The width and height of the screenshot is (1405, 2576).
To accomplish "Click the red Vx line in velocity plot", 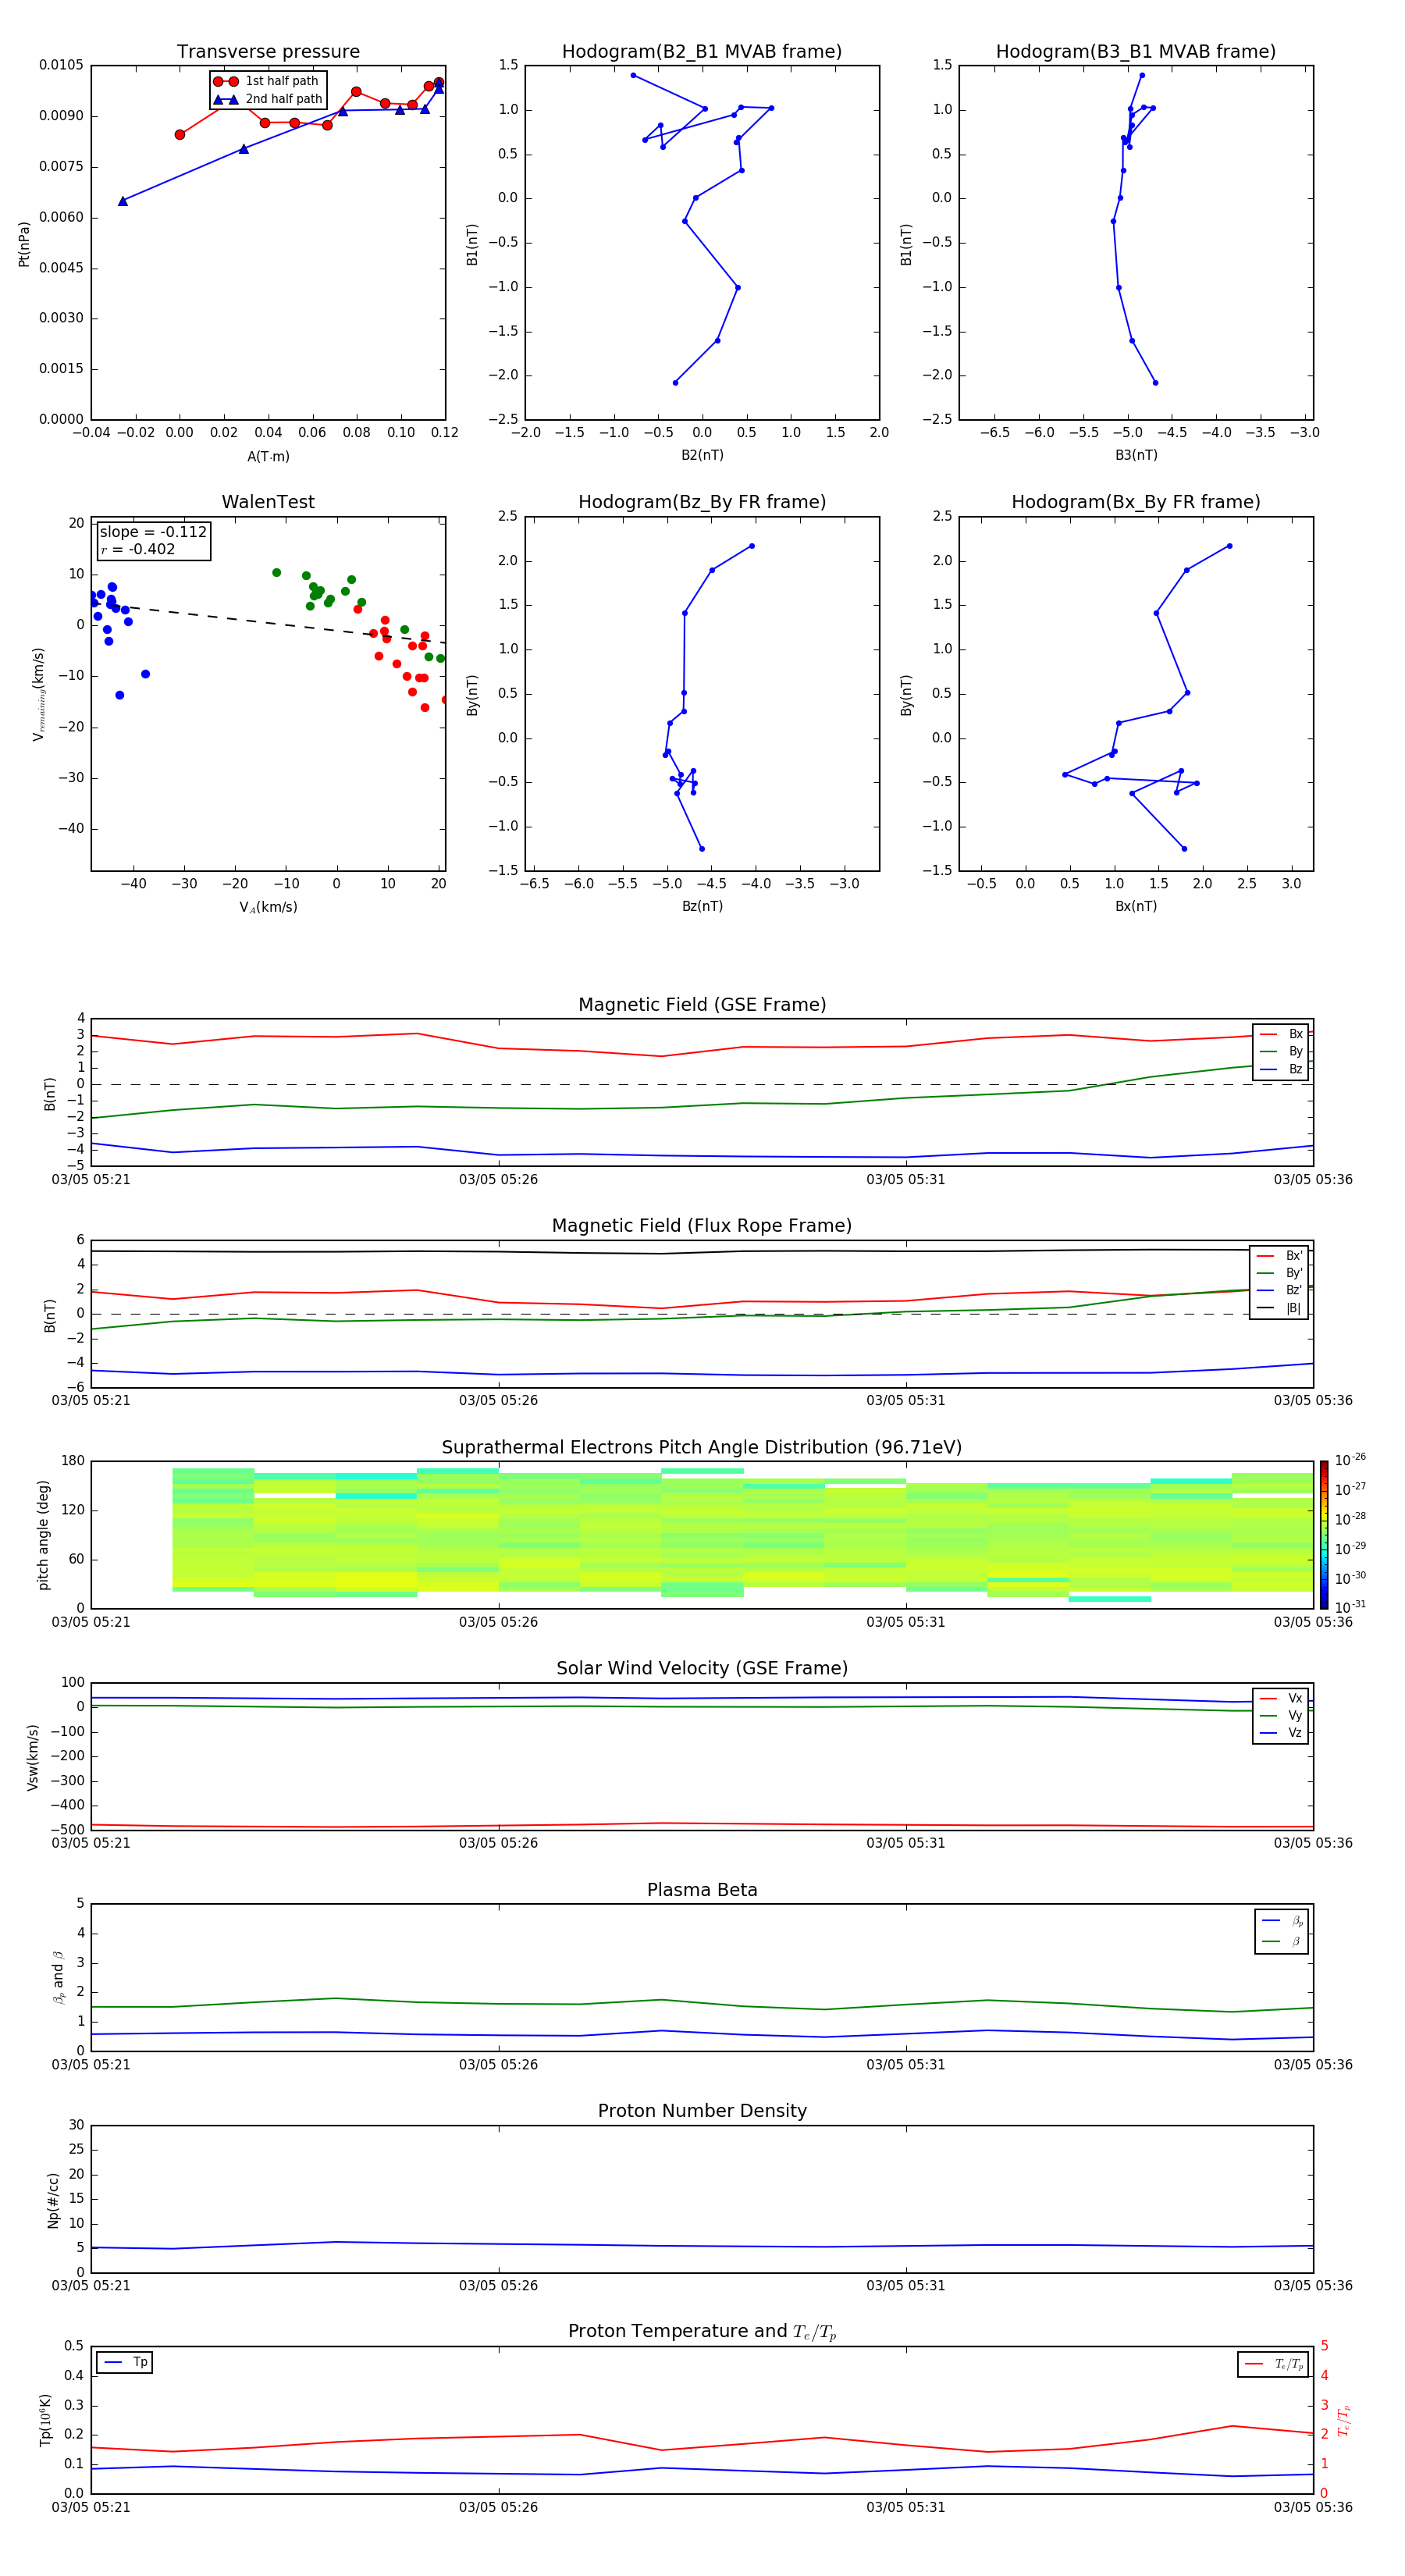I will [700, 1824].
